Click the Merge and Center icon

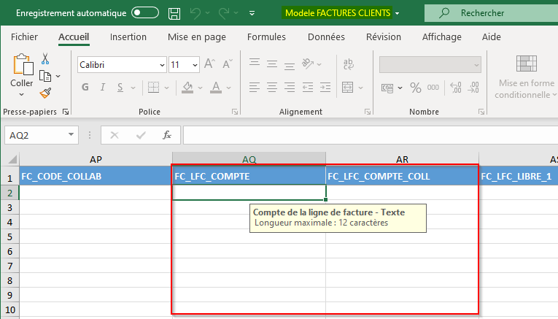(x=348, y=87)
